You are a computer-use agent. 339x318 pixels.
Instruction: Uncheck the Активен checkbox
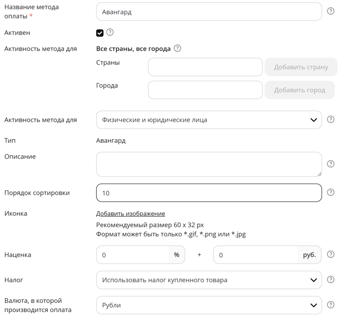100,33
